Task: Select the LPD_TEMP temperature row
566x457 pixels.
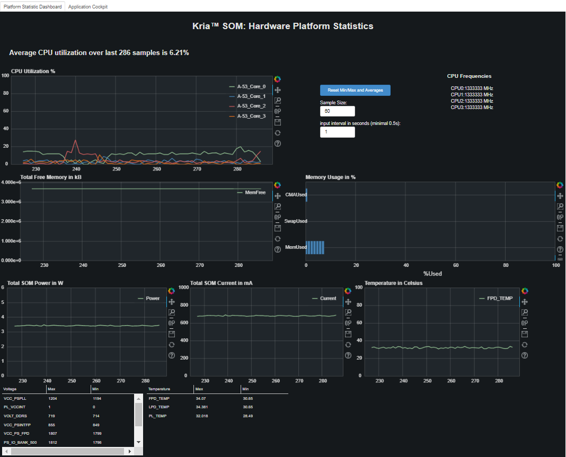Action: tap(217, 407)
